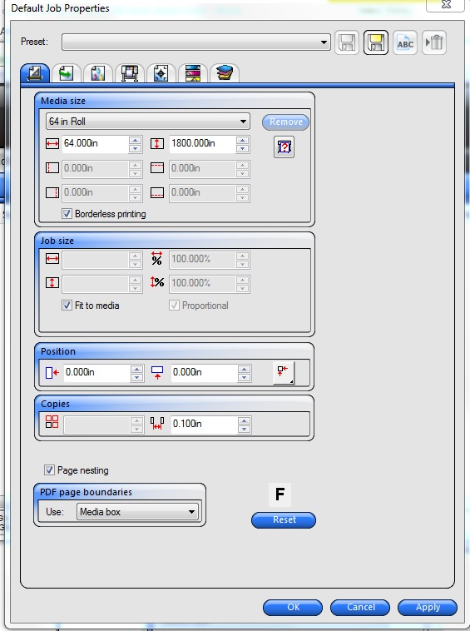470x631 pixels.
Task: Uncheck Borderless printing
Action: [x=67, y=214]
